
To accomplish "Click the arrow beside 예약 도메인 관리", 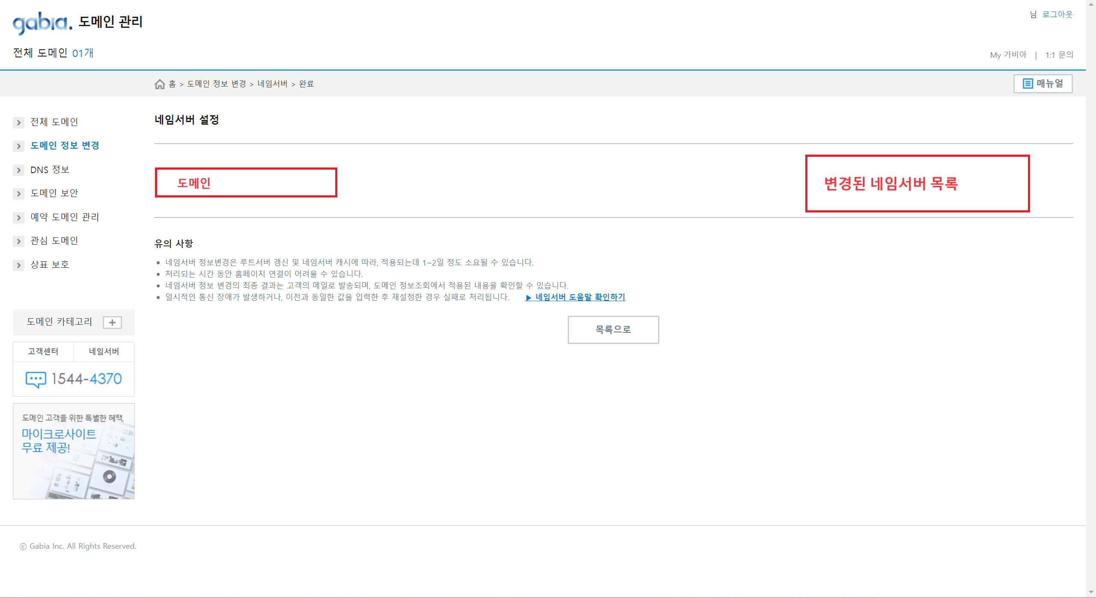I will [x=18, y=218].
